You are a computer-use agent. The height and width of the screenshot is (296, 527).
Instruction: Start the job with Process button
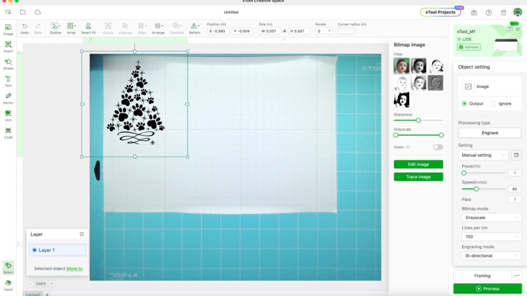pyautogui.click(x=488, y=289)
